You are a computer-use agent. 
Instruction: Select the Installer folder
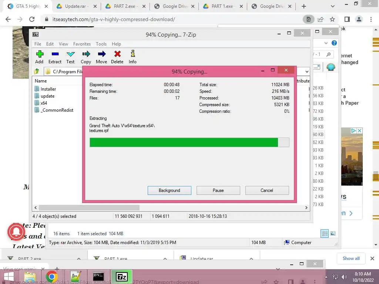pyautogui.click(x=45, y=89)
